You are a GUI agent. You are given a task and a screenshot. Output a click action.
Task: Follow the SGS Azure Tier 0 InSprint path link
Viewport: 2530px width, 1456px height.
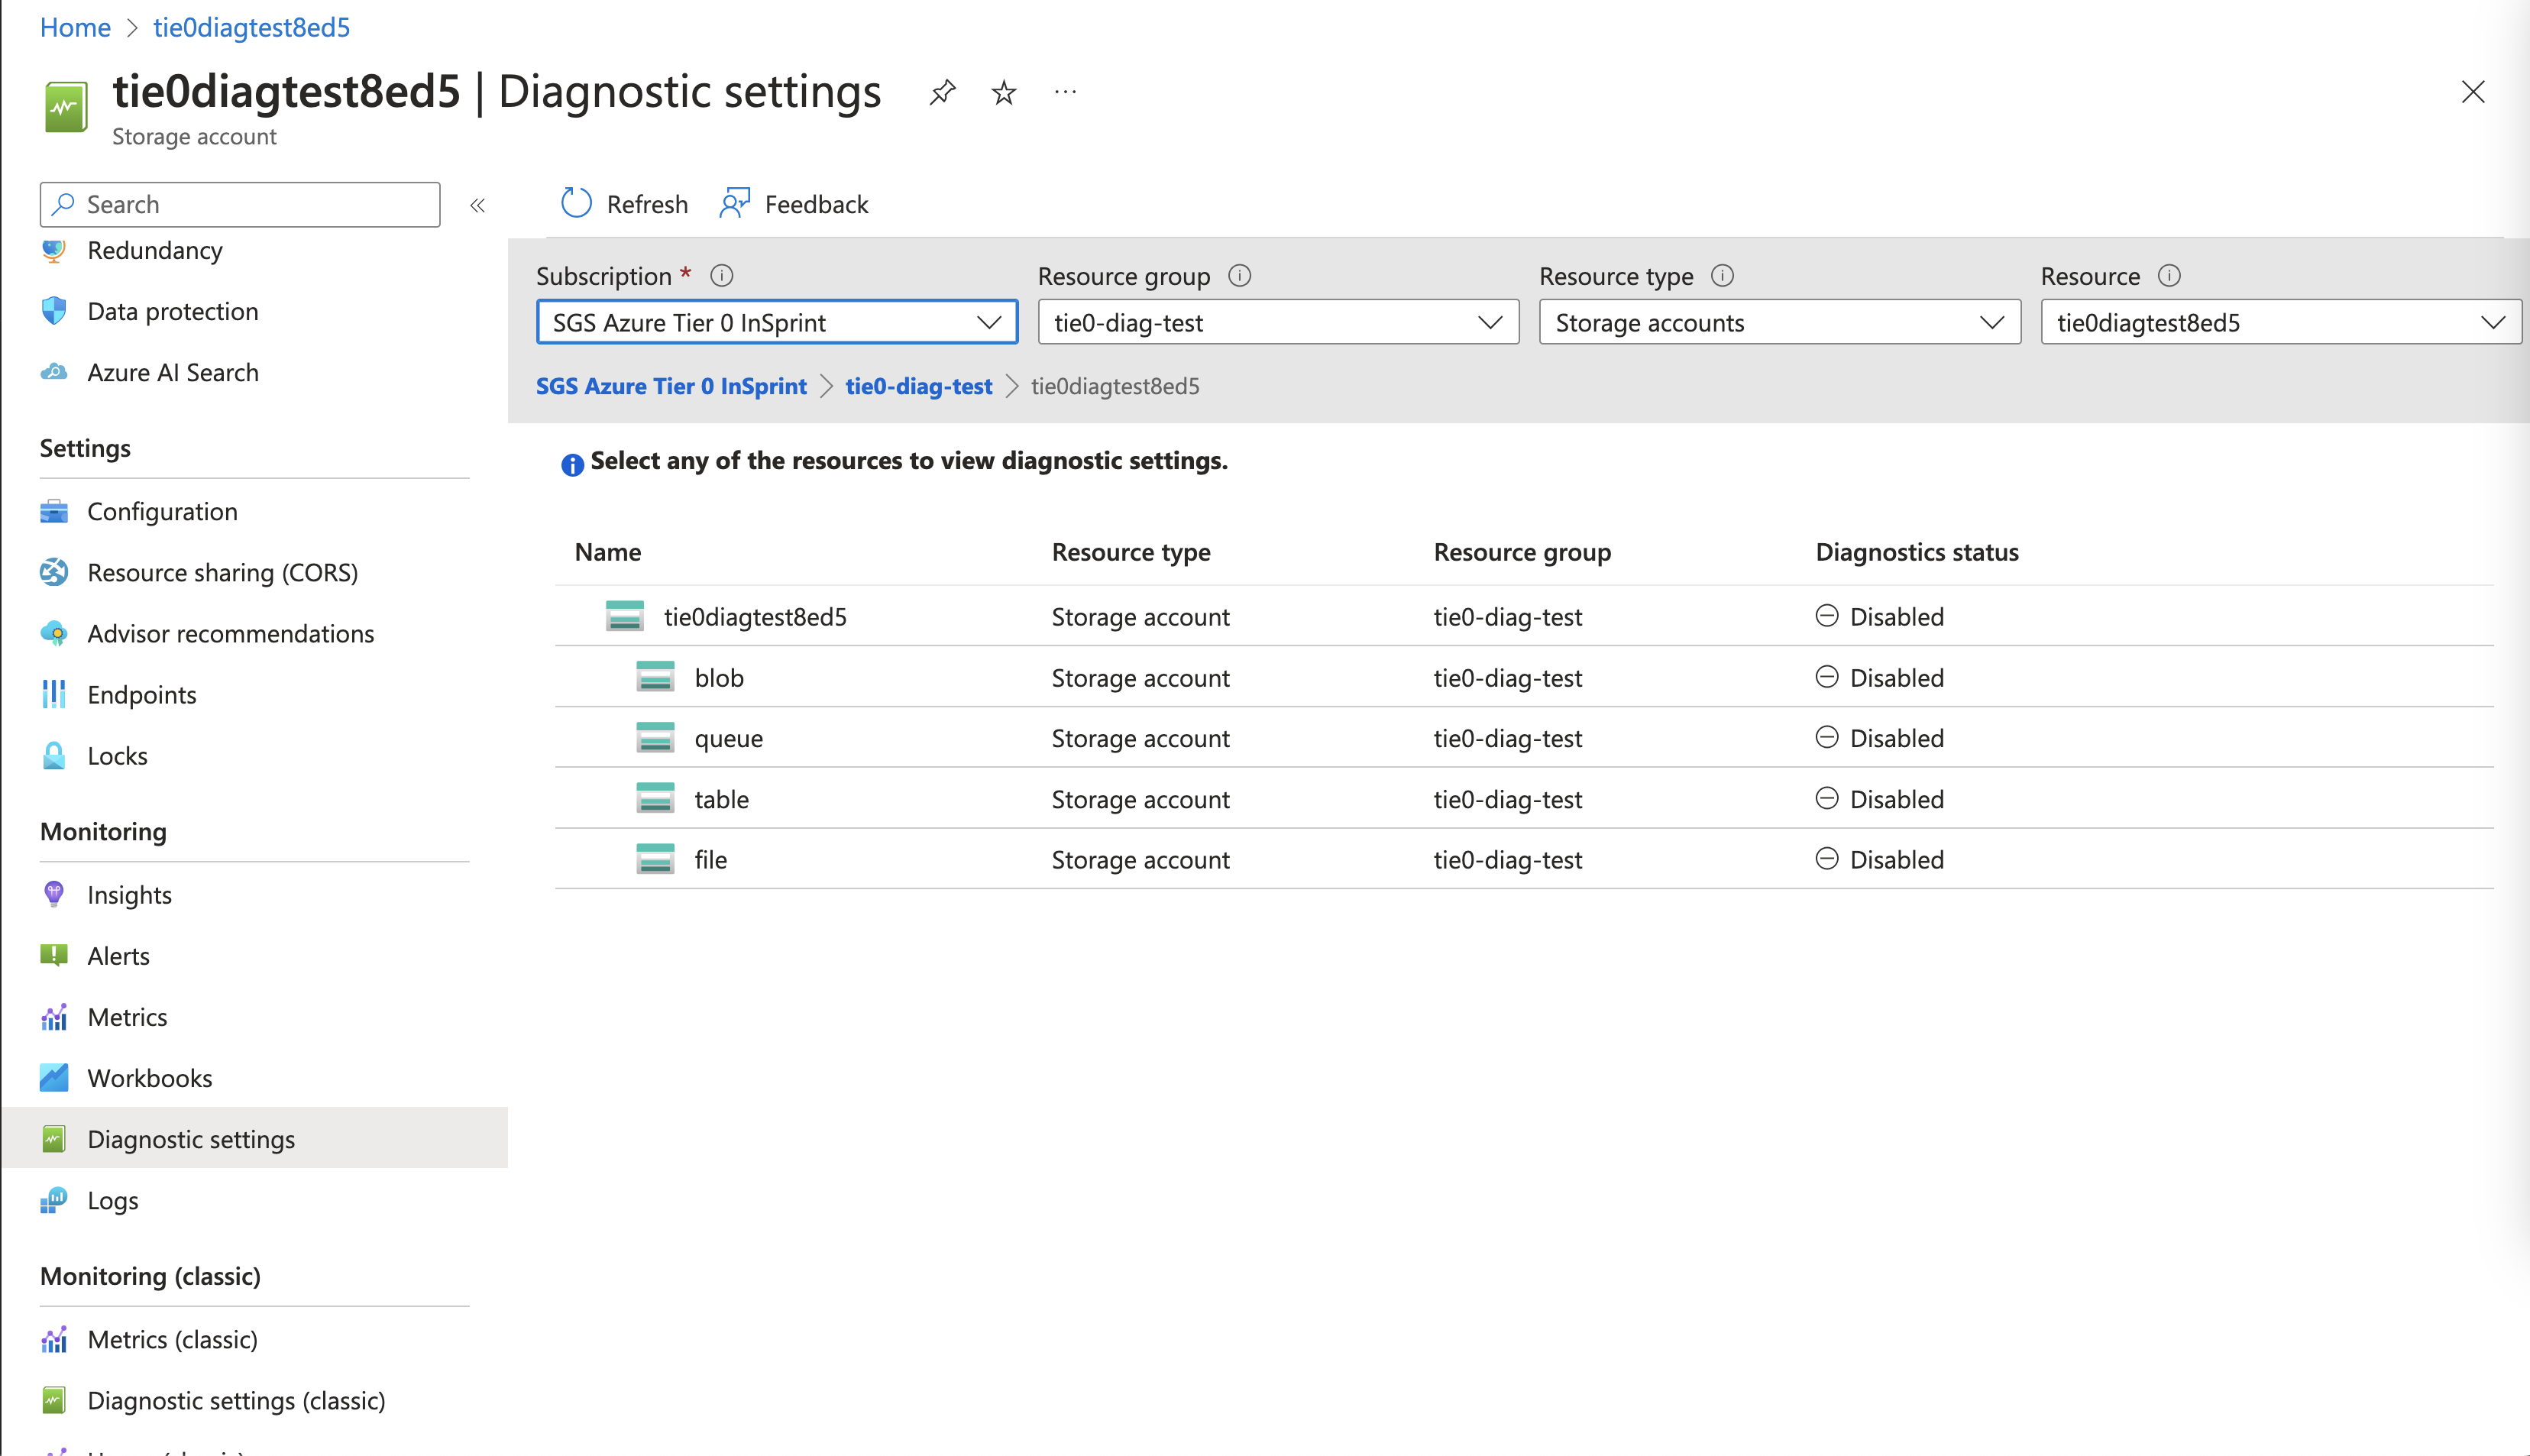pos(671,386)
